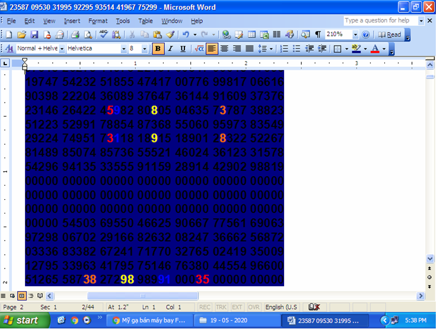Toggle Justify alignment
This screenshot has height=329, width=437.
[250, 49]
